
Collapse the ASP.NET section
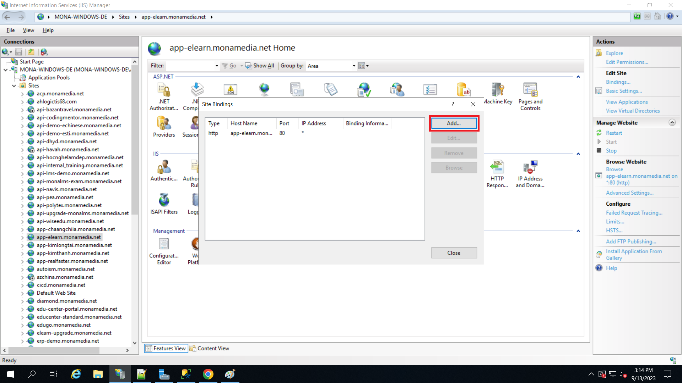click(578, 77)
